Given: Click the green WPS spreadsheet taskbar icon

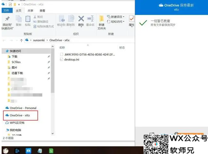Looking at the screenshot, I should tap(51, 151).
